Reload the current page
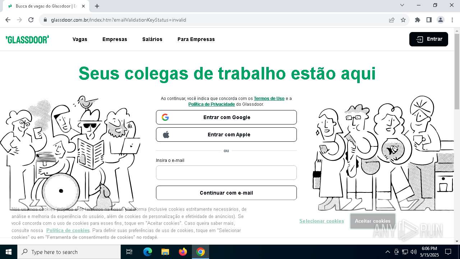The image size is (460, 259). click(x=31, y=20)
